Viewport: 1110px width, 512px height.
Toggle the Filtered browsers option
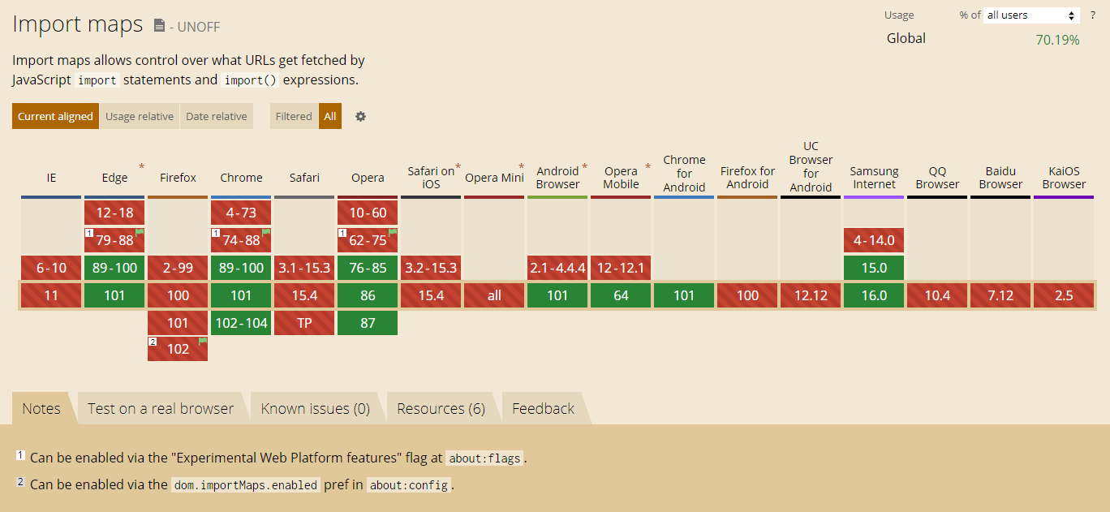[x=294, y=116]
